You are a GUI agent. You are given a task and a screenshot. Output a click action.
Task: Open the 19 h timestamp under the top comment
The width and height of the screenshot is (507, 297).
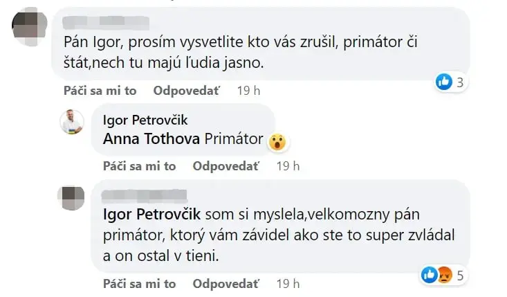[248, 91]
